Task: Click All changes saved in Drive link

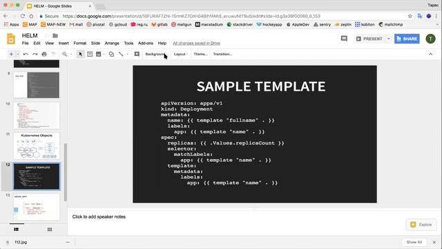Action: click(x=196, y=43)
